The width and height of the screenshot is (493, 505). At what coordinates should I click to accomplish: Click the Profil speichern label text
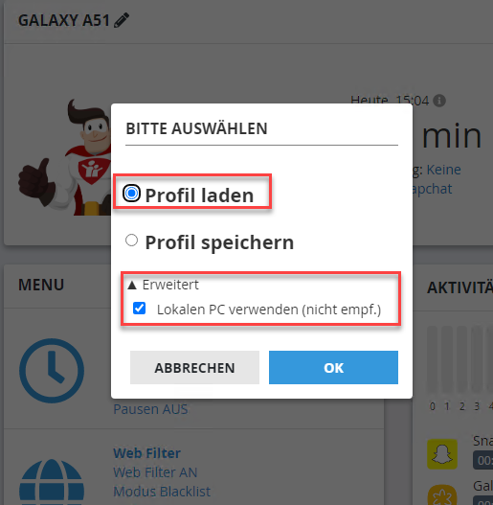[x=219, y=242]
